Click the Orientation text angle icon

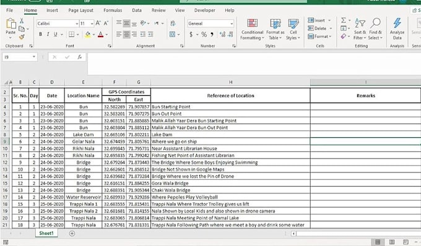click(x=143, y=23)
